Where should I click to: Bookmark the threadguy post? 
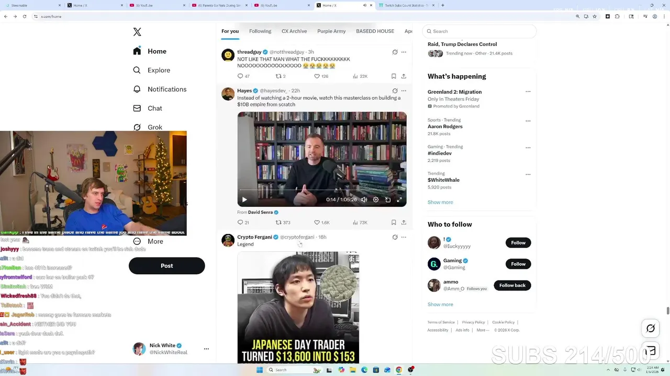pyautogui.click(x=394, y=76)
